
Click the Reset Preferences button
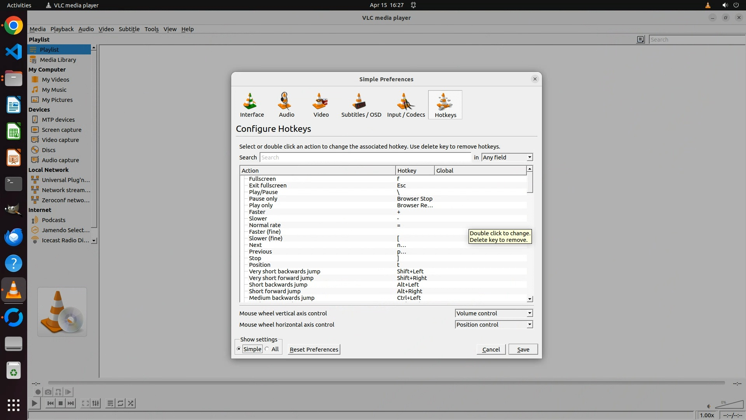(x=314, y=350)
